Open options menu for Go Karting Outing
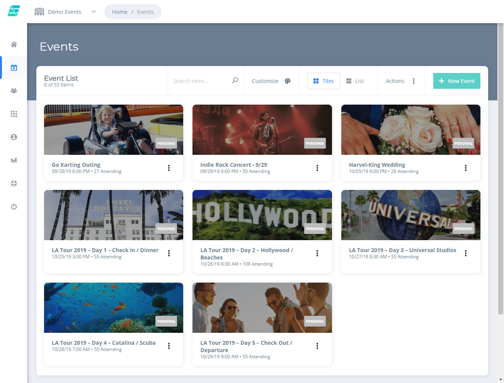504x383 pixels. pyautogui.click(x=169, y=168)
